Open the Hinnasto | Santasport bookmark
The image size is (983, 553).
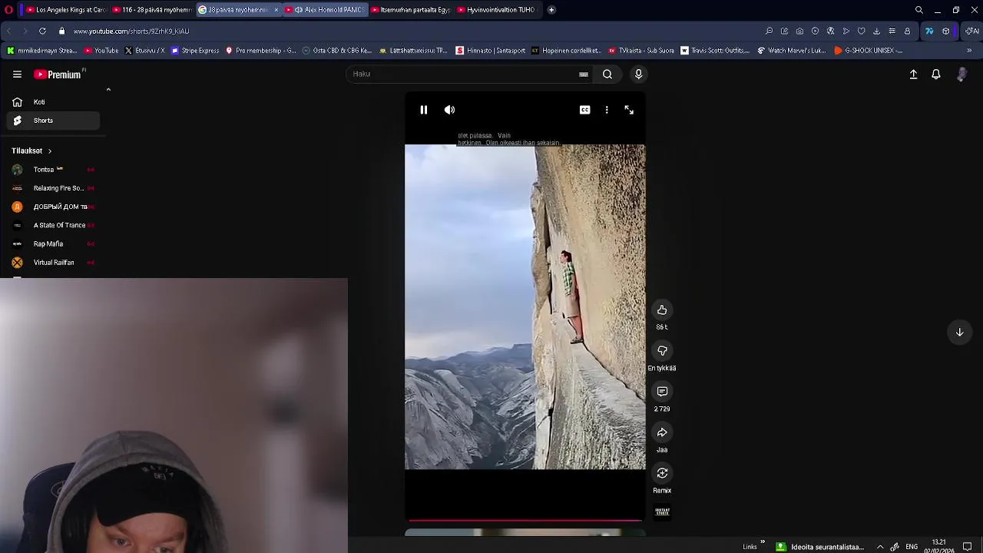491,51
